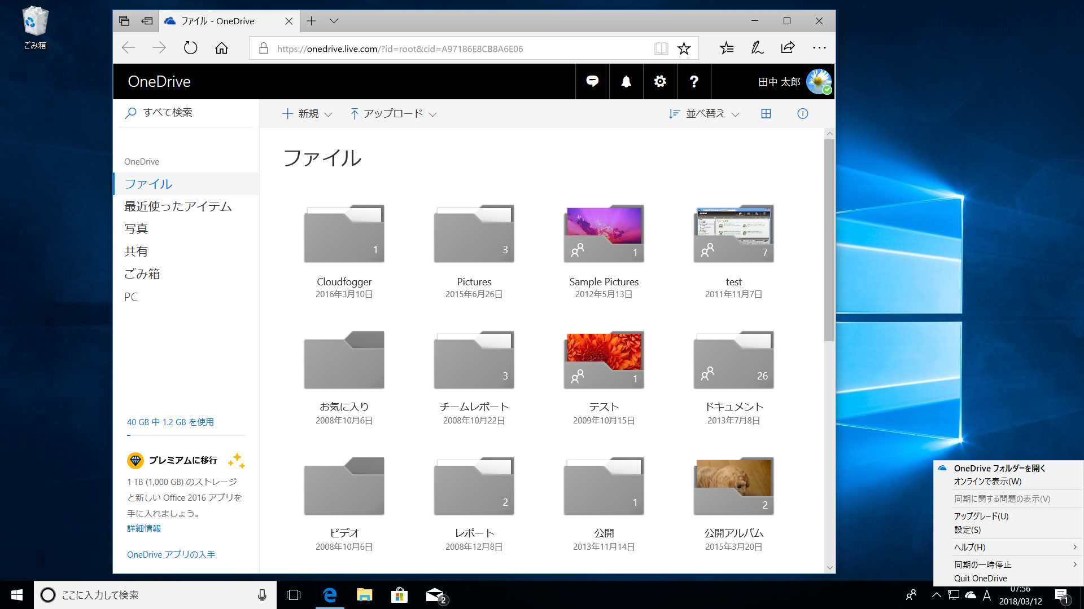The image size is (1084, 609).
Task: Toggle tile view with the grid icon
Action: (x=766, y=113)
